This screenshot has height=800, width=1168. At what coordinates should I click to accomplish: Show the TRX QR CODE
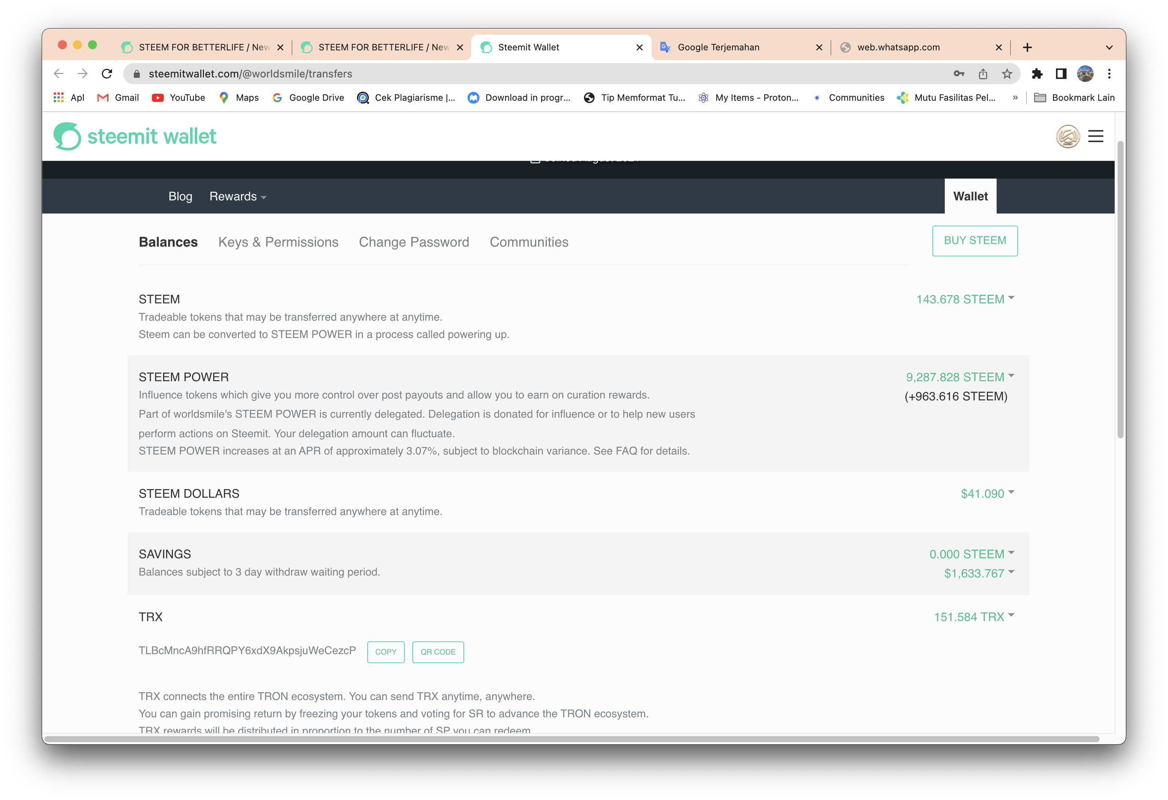point(438,652)
